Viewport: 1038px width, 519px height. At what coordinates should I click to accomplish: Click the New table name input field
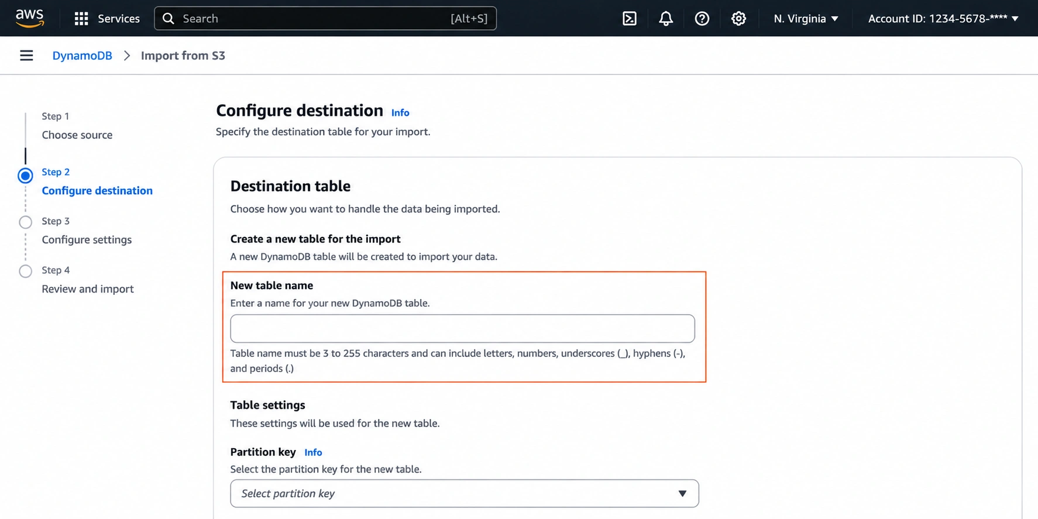point(462,328)
